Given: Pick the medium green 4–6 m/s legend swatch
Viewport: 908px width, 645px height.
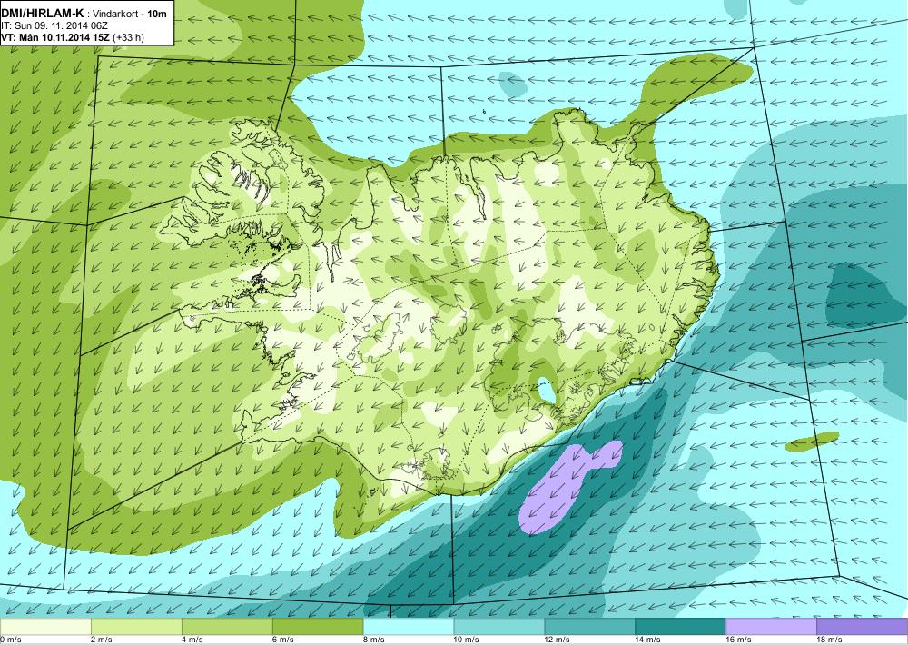Looking at the screenshot, I should pos(227,627).
